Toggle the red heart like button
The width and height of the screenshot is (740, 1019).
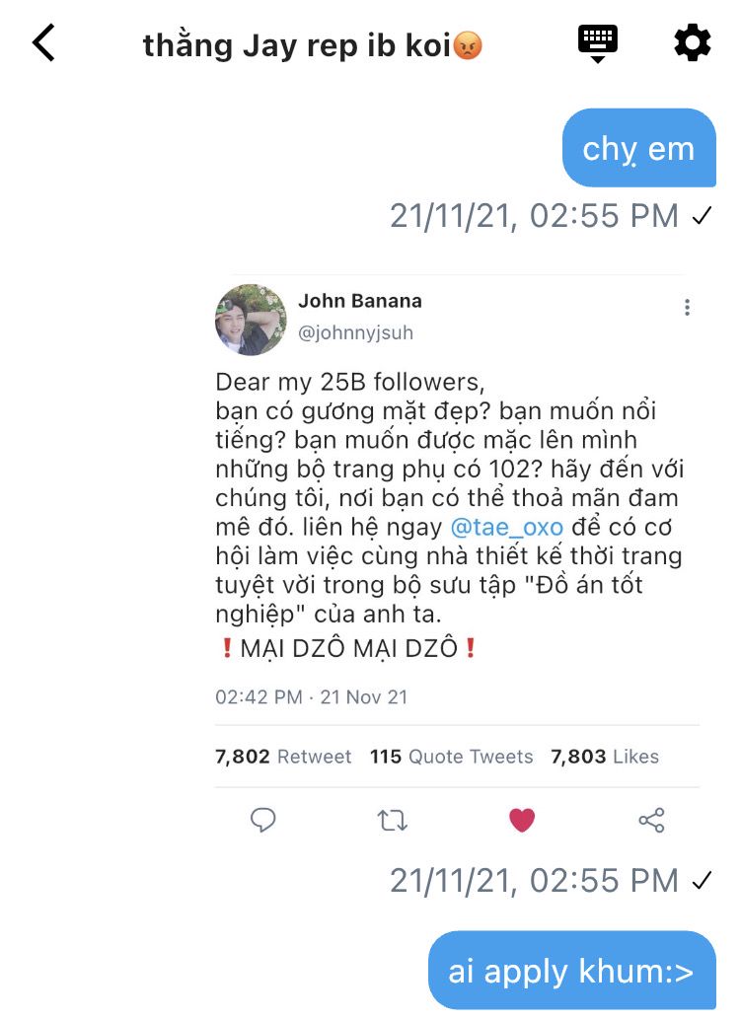point(522,820)
